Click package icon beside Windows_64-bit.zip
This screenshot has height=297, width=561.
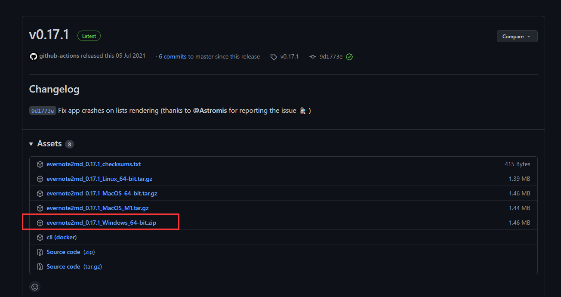coord(40,223)
